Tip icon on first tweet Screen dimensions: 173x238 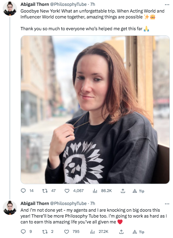pyautogui.click(x=138, y=191)
